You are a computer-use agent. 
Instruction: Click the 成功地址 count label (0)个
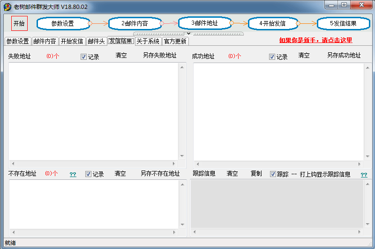235,56
